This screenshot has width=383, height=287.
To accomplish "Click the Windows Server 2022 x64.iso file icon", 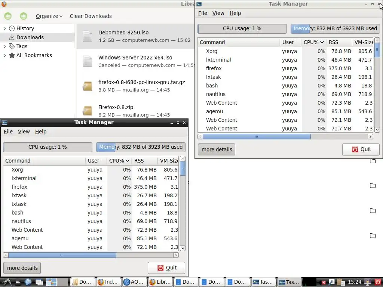I will click(x=88, y=61).
